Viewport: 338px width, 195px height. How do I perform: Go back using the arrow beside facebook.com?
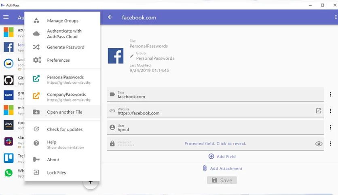coord(110,17)
